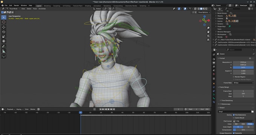This screenshot has width=256, height=135.
Task: Open the timeline Playback menu
Action: click(11, 109)
